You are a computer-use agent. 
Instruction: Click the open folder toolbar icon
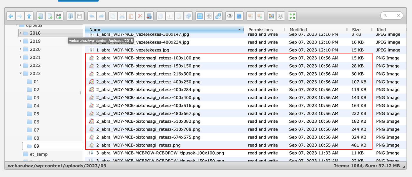[71, 16]
